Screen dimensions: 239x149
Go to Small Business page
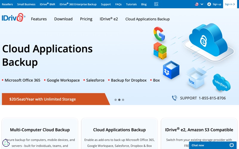click(26, 4)
